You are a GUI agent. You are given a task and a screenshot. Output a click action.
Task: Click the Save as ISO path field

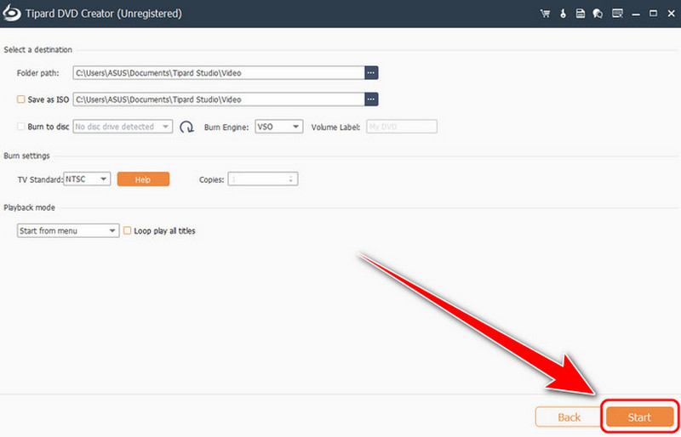click(x=219, y=99)
